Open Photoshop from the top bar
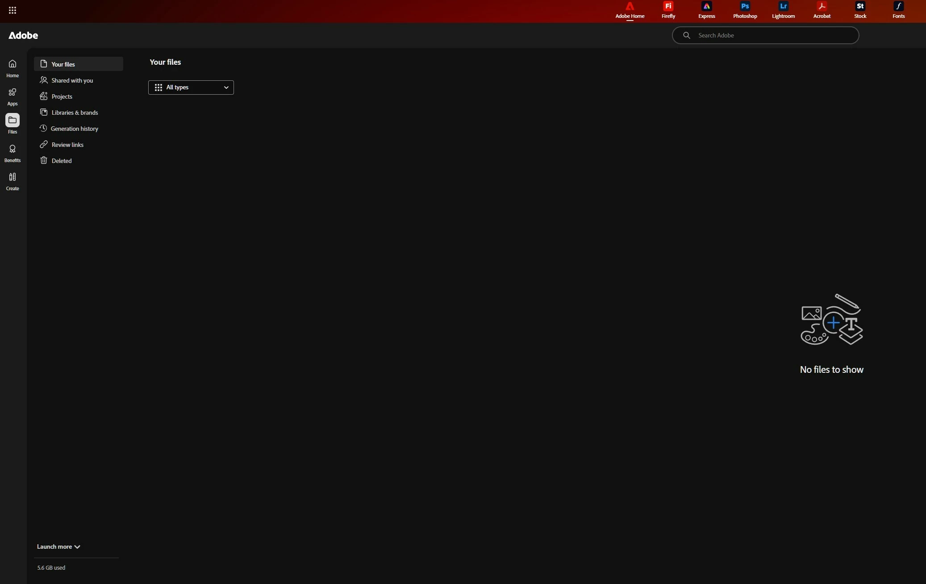 (x=745, y=10)
